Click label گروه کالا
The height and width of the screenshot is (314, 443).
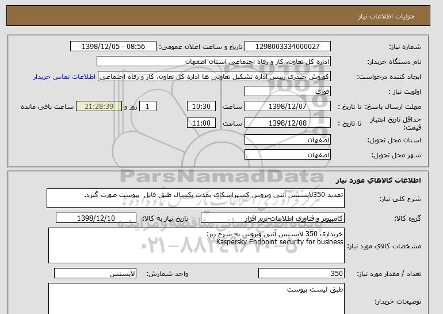[408, 218]
